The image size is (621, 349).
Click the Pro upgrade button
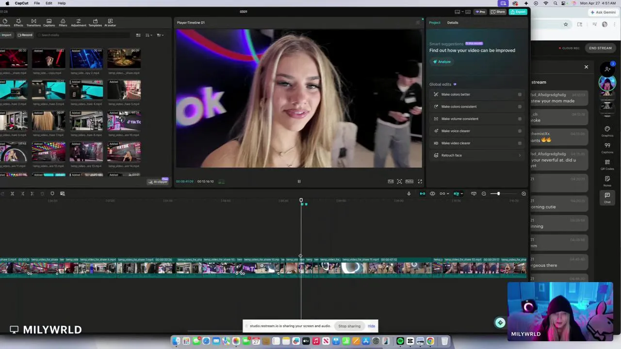click(x=480, y=12)
